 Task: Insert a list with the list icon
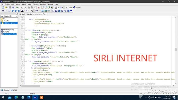click(x=43, y=11)
